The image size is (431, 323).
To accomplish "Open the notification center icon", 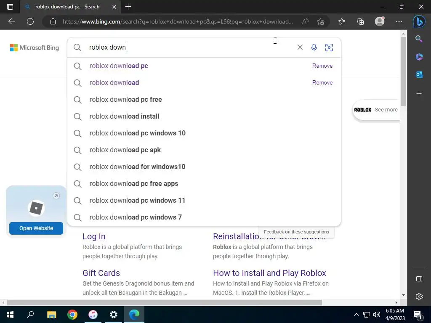I will coord(418,315).
